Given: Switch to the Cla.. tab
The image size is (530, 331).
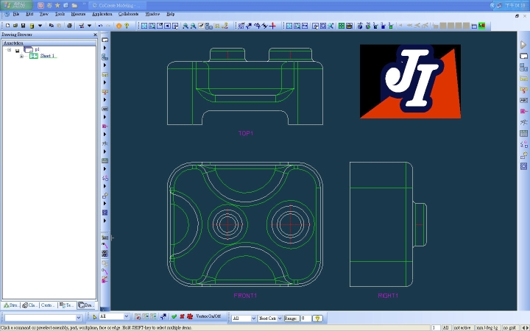Looking at the screenshot, I should click(29, 305).
